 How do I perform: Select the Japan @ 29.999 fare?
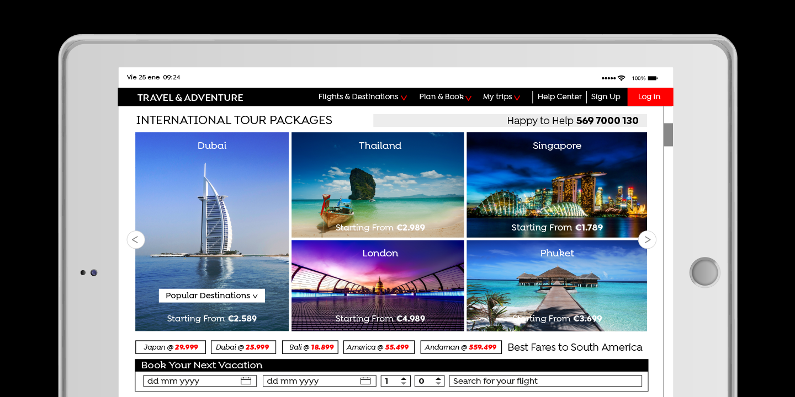(171, 347)
